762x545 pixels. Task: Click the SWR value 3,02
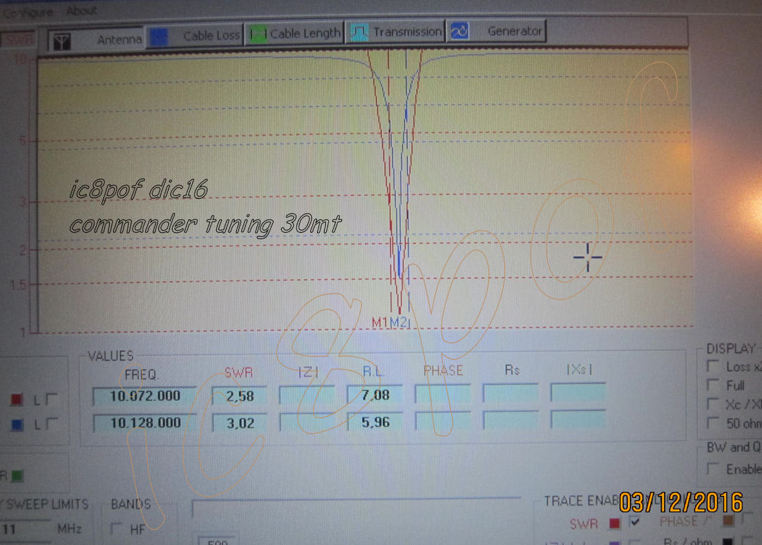click(240, 423)
